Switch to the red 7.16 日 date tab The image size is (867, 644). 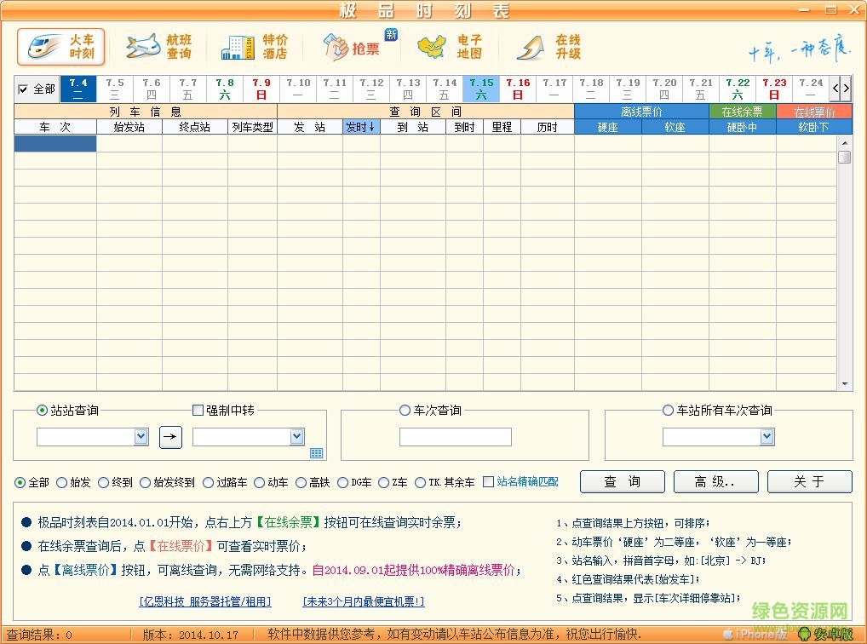518,89
